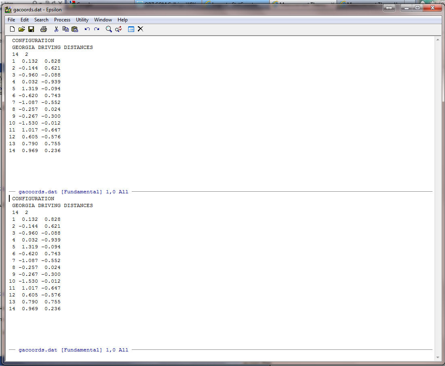Click the black X toolbar icon
Image resolution: width=445 pixels, height=366 pixels.
pyautogui.click(x=140, y=29)
